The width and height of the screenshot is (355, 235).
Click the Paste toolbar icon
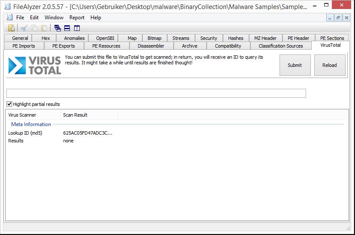tap(44, 28)
